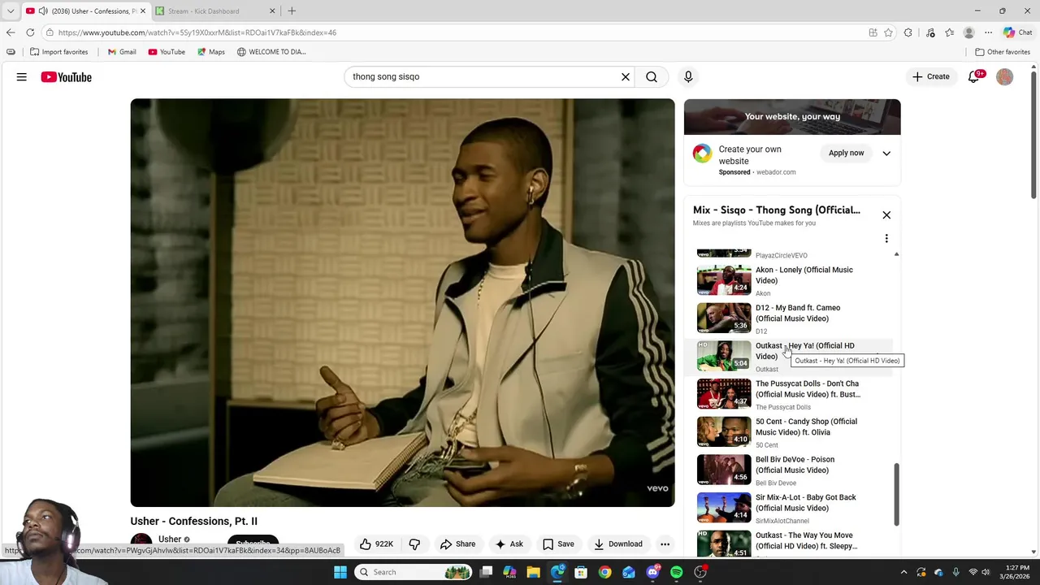
Task: Open a new browser tab
Action: point(292,11)
